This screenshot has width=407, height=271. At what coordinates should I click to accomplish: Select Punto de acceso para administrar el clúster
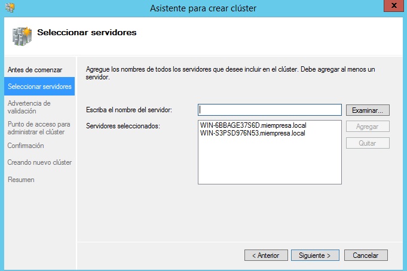click(35, 128)
